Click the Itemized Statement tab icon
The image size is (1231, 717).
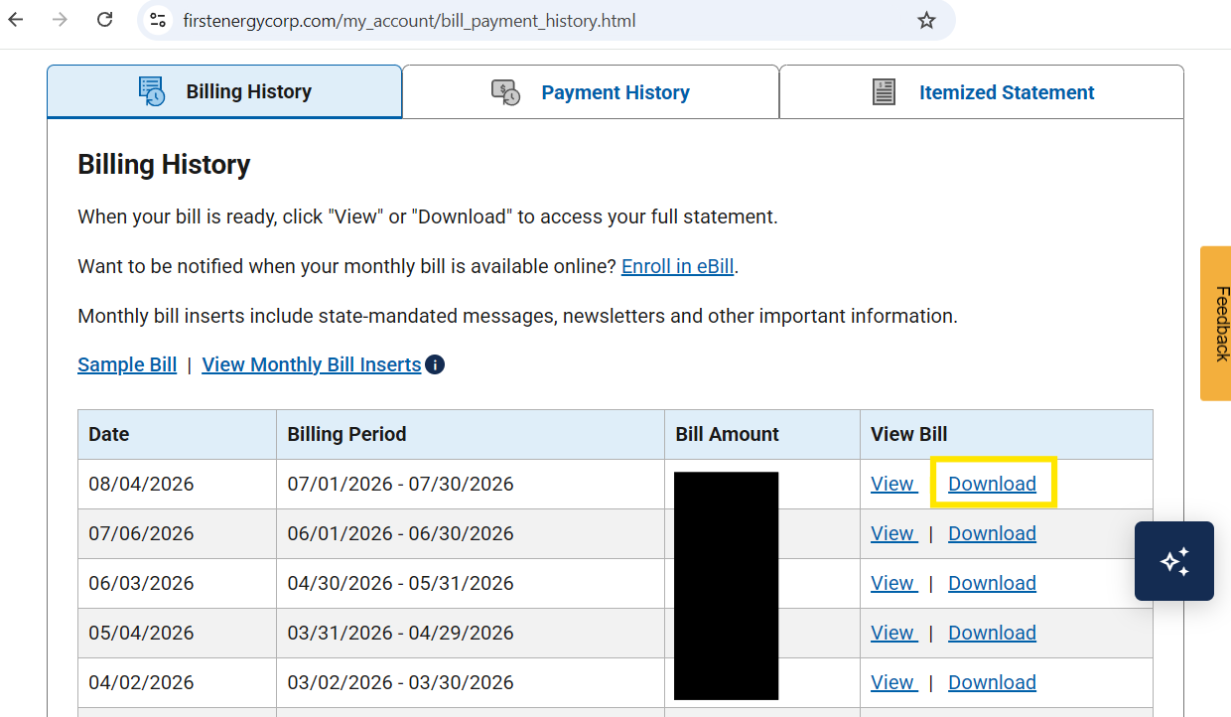click(x=884, y=92)
